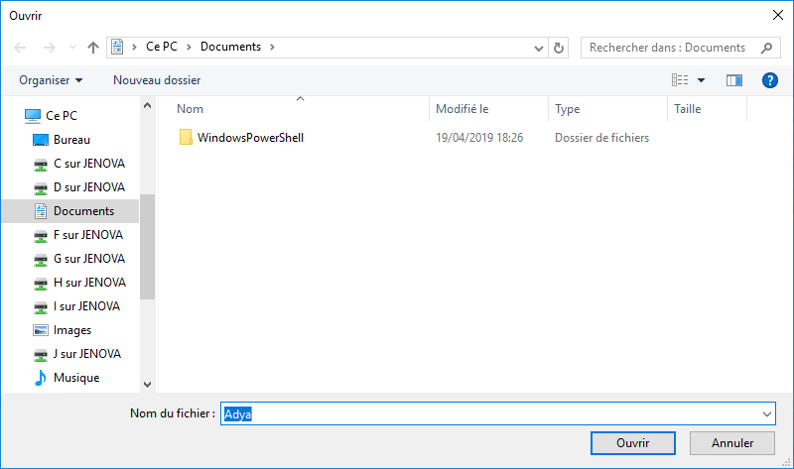Select Images in navigation pane
Screen dimensions: 794x469
71,330
